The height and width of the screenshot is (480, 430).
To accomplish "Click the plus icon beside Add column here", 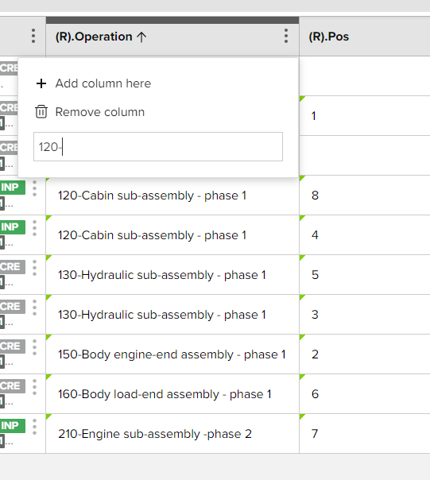I will coord(41,83).
